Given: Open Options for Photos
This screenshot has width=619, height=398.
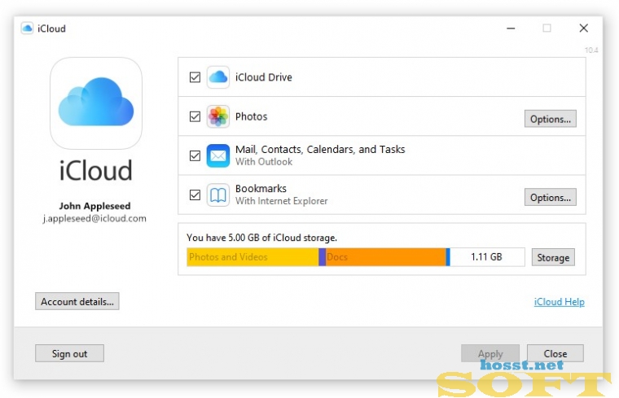Looking at the screenshot, I should tap(551, 119).
